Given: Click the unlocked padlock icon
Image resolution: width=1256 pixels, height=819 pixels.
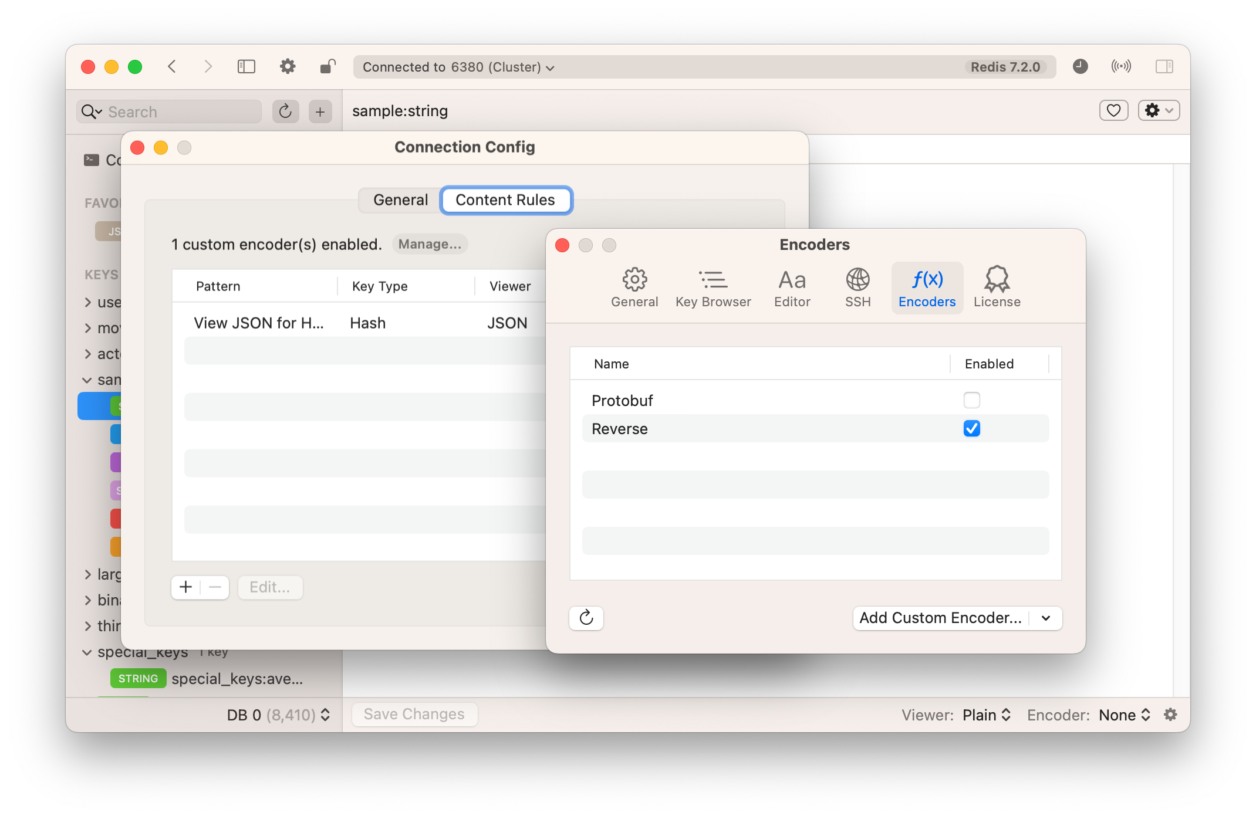Looking at the screenshot, I should click(327, 67).
